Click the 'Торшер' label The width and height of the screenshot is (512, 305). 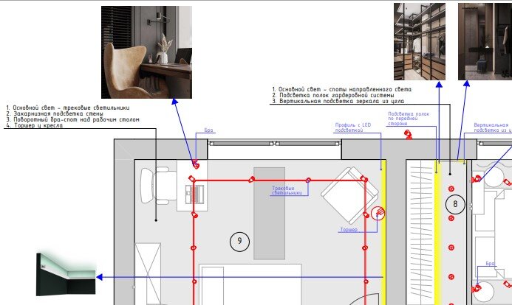pos(349,229)
